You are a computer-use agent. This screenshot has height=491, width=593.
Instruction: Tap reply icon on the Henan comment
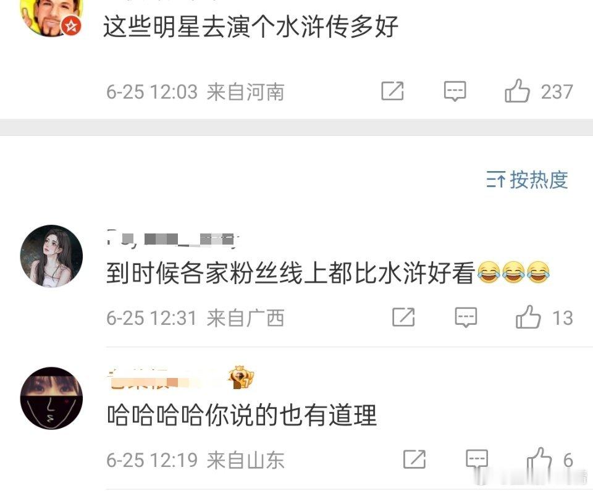click(x=455, y=91)
